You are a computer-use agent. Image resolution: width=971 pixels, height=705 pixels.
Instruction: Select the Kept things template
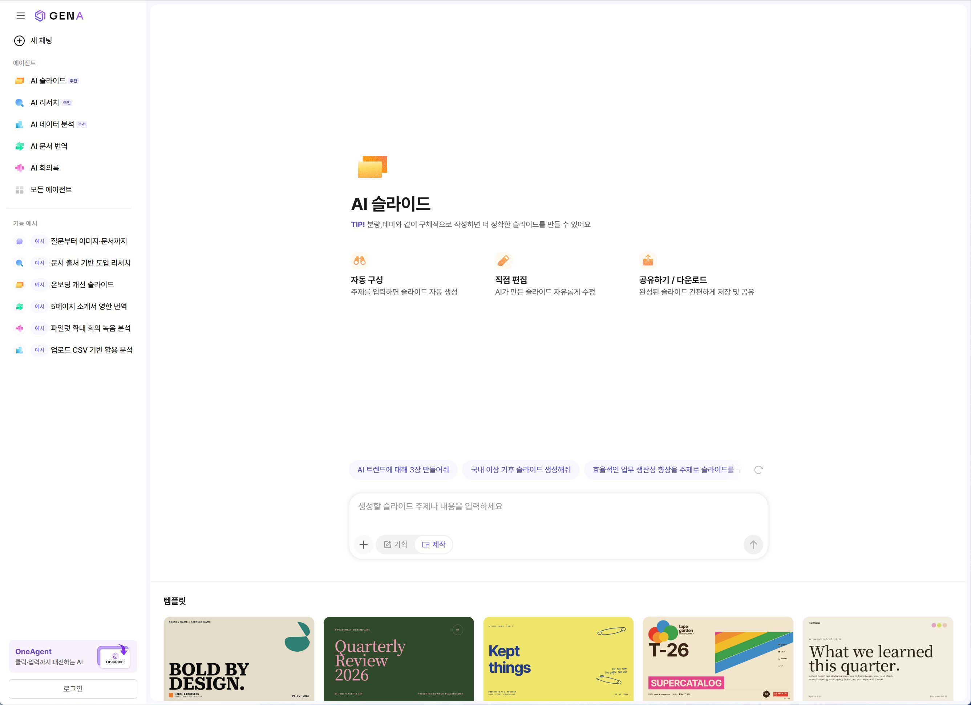(558, 659)
